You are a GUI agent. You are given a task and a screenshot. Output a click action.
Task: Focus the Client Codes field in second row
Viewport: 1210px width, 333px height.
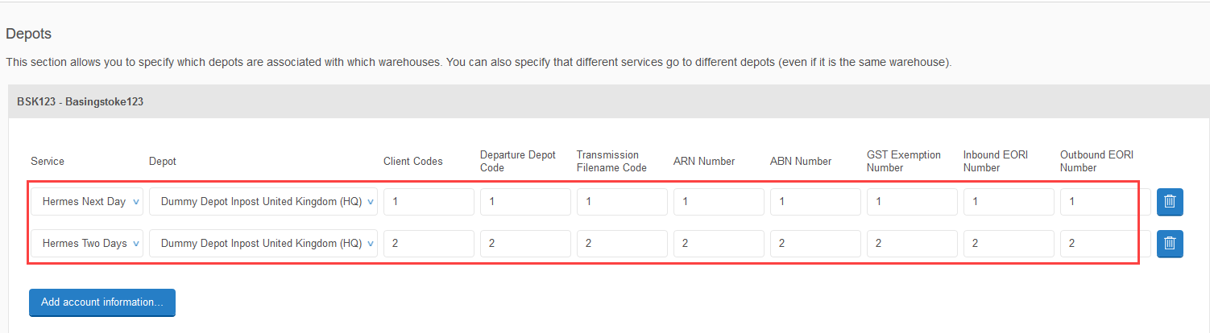pyautogui.click(x=429, y=243)
